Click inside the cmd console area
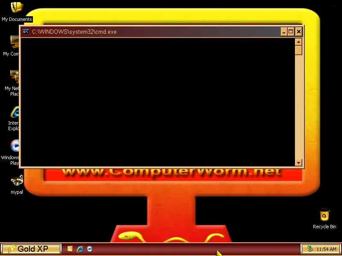This screenshot has height=256, width=342. coord(158,102)
